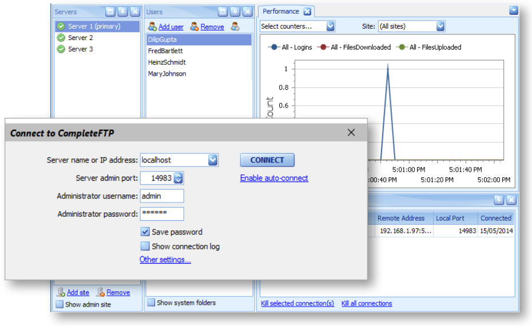532x326 pixels.
Task: Close the connections panel
Action: coord(511,200)
